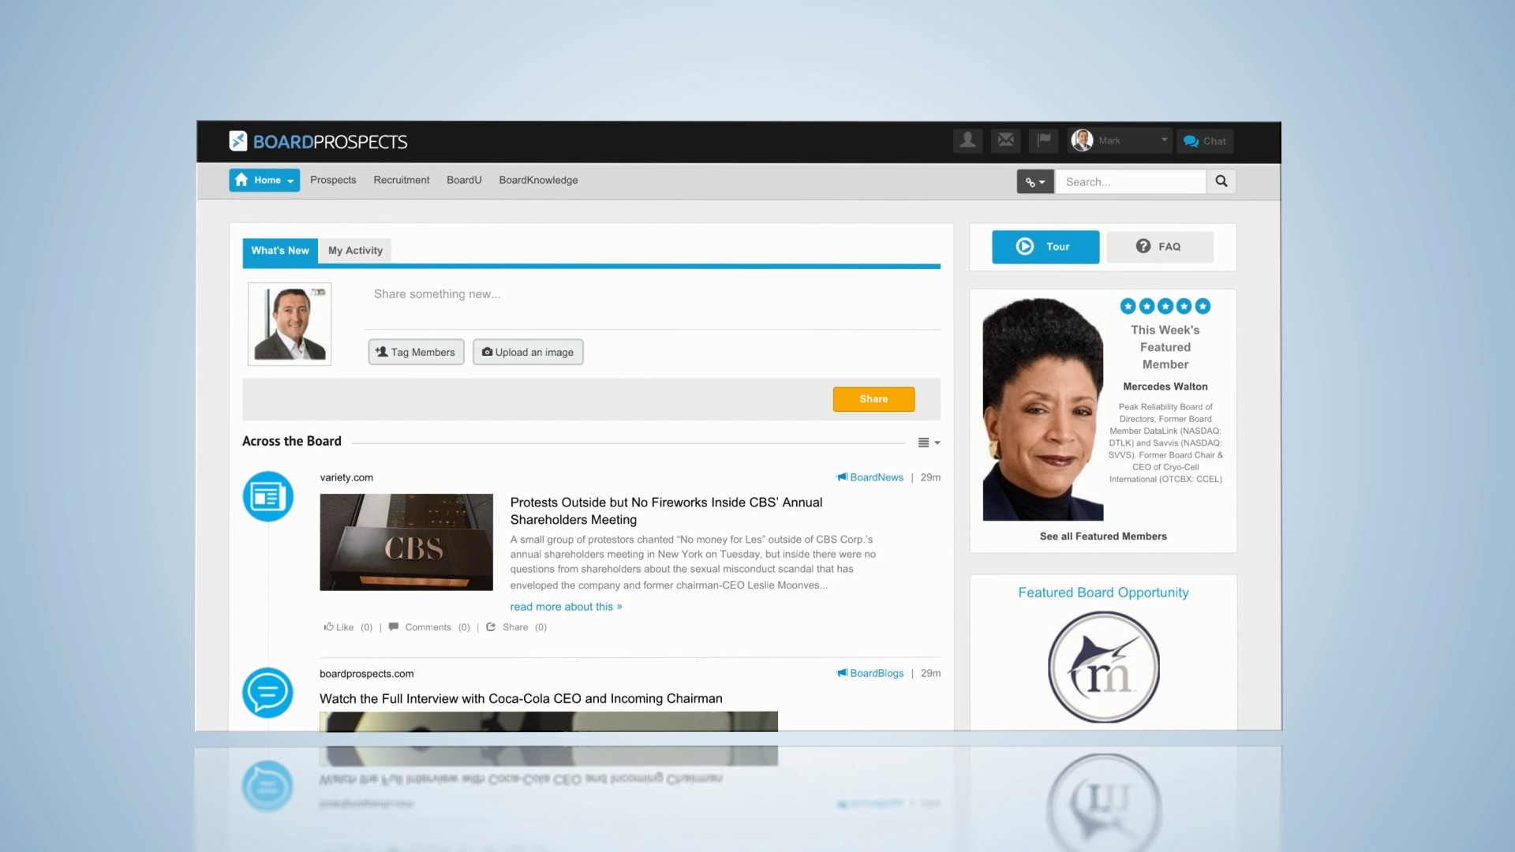Click Mercedes Walton's featured photo

coord(1042,409)
